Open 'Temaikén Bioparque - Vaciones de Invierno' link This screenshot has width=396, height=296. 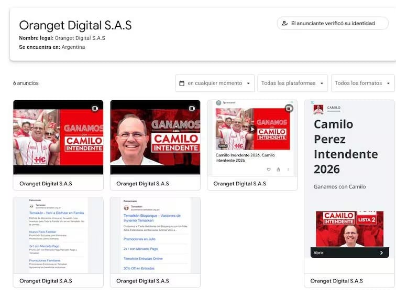click(152, 218)
